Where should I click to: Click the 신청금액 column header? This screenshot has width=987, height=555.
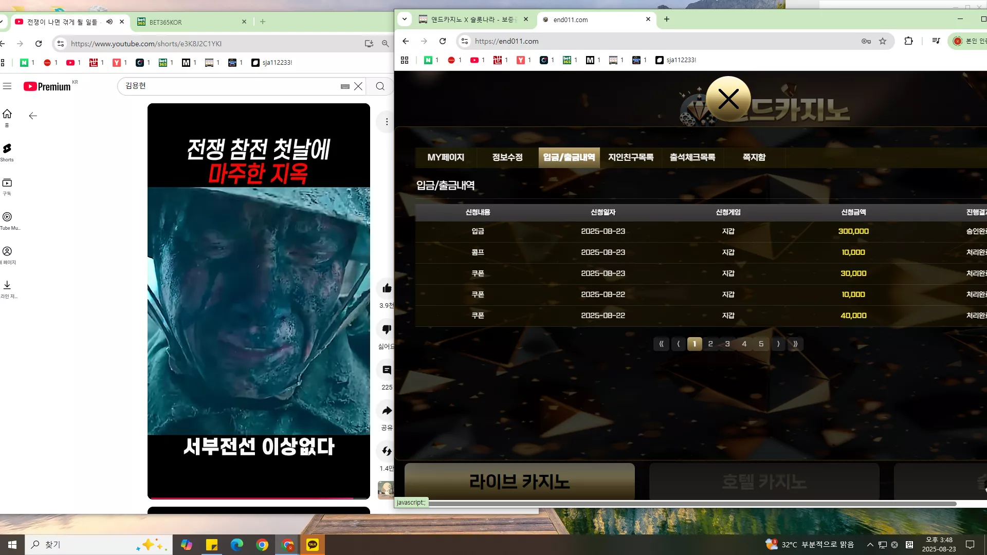click(853, 212)
